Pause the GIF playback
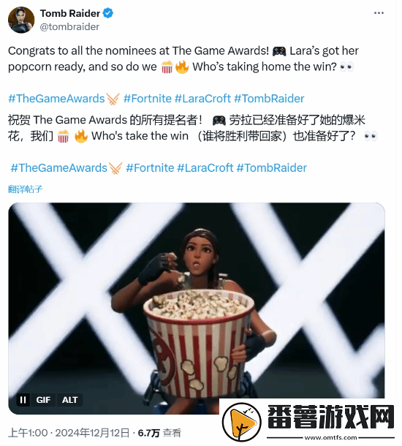The height and width of the screenshot is (446, 402). pos(23,400)
